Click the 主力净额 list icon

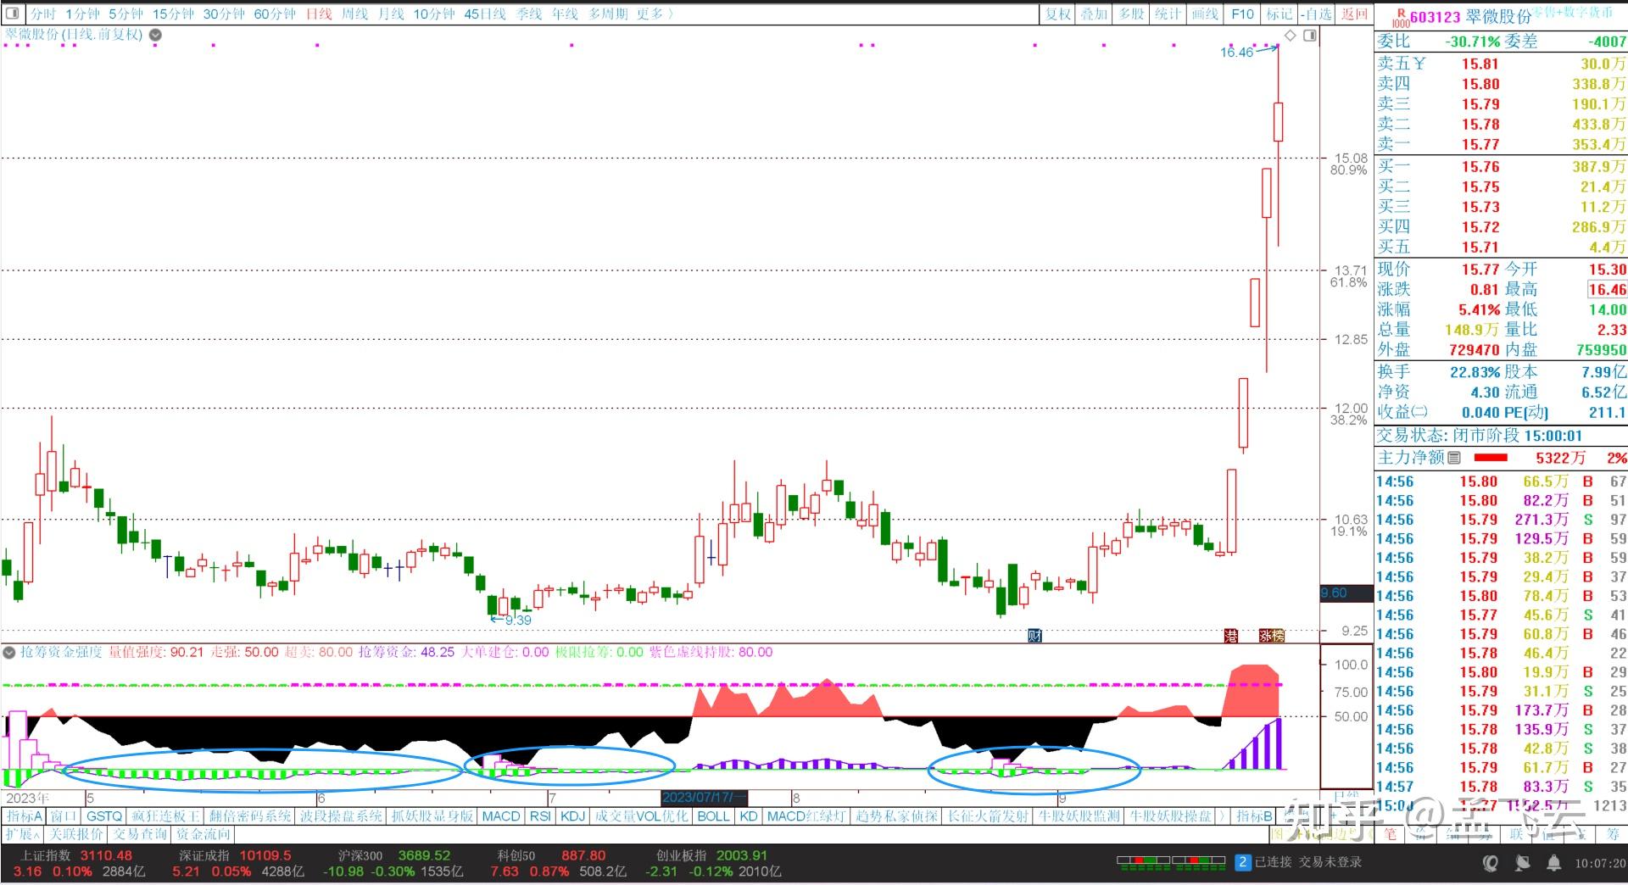(x=1454, y=458)
